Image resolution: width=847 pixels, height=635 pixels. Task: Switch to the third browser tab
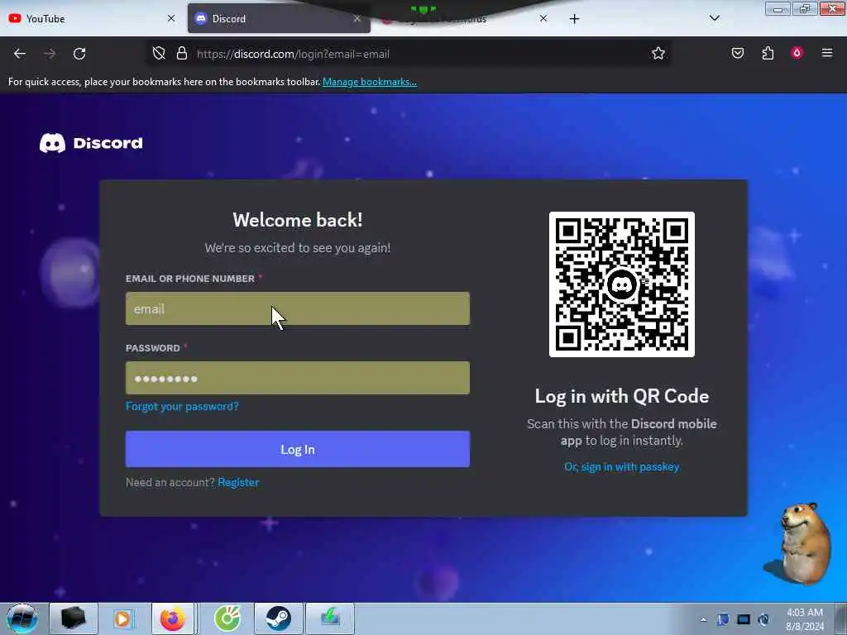pyautogui.click(x=465, y=19)
